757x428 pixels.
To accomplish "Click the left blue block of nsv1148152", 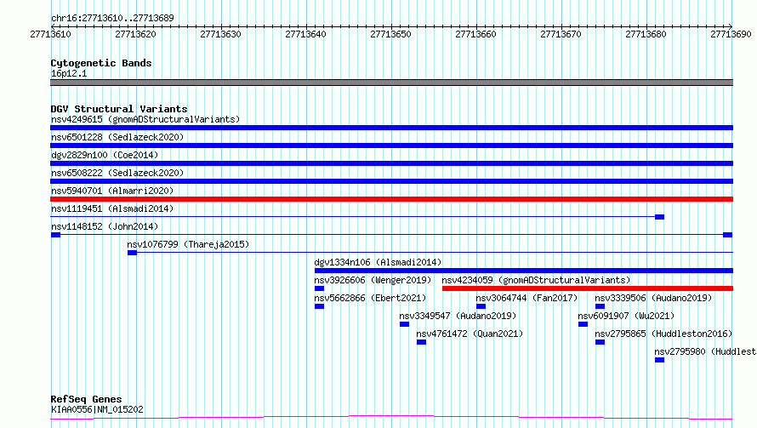I will click(x=55, y=235).
